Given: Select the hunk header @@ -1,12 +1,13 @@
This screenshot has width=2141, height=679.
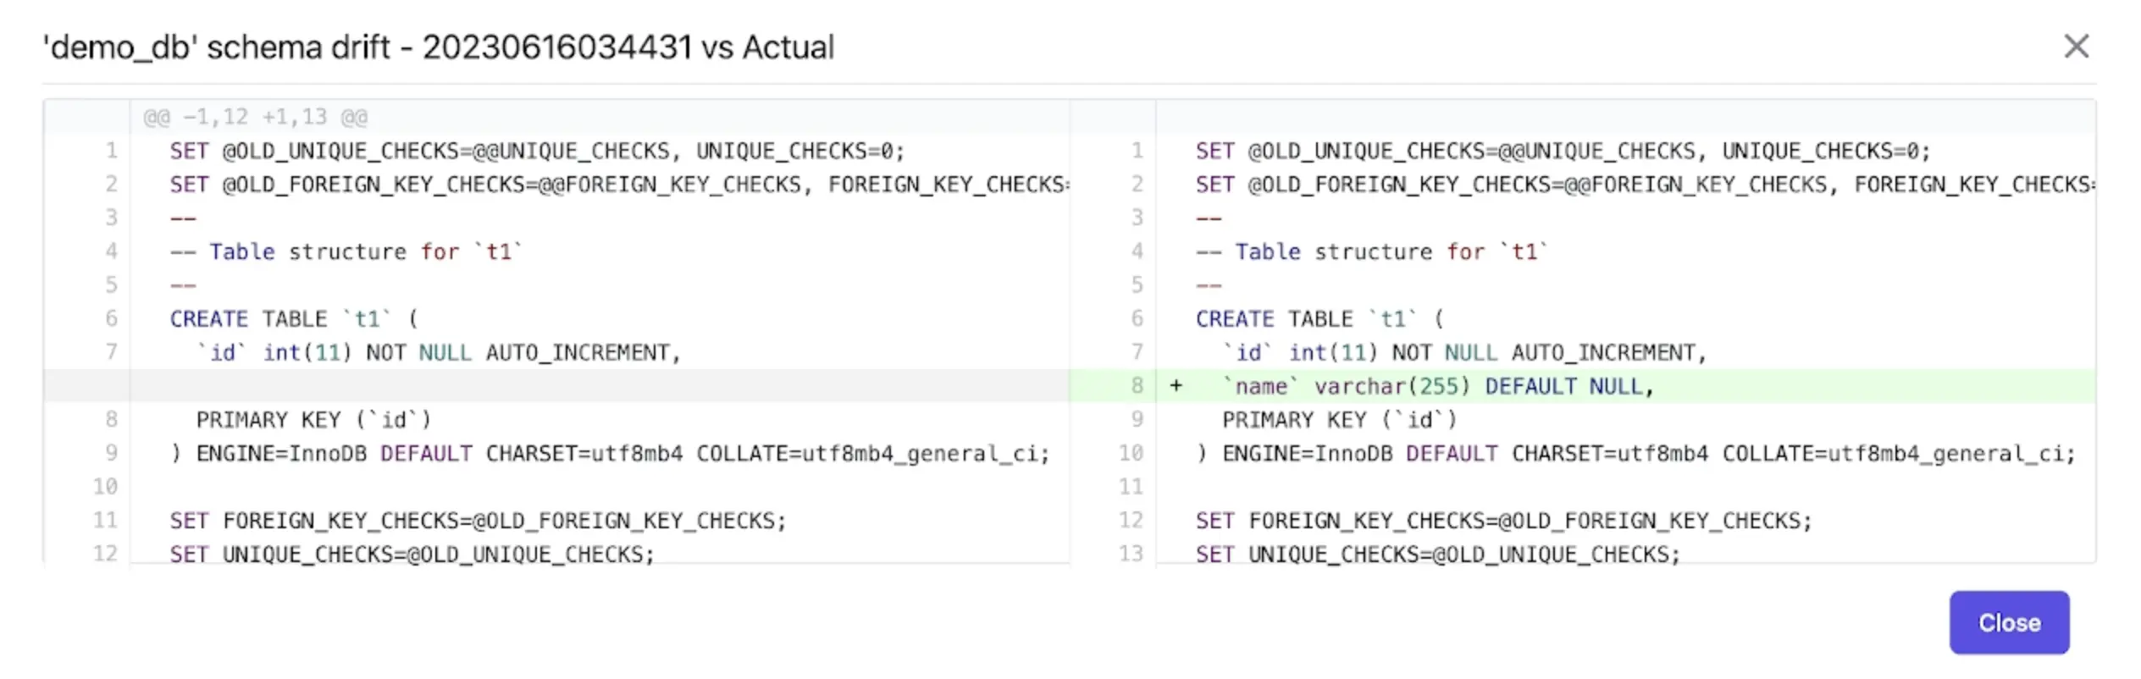Looking at the screenshot, I should coord(256,117).
